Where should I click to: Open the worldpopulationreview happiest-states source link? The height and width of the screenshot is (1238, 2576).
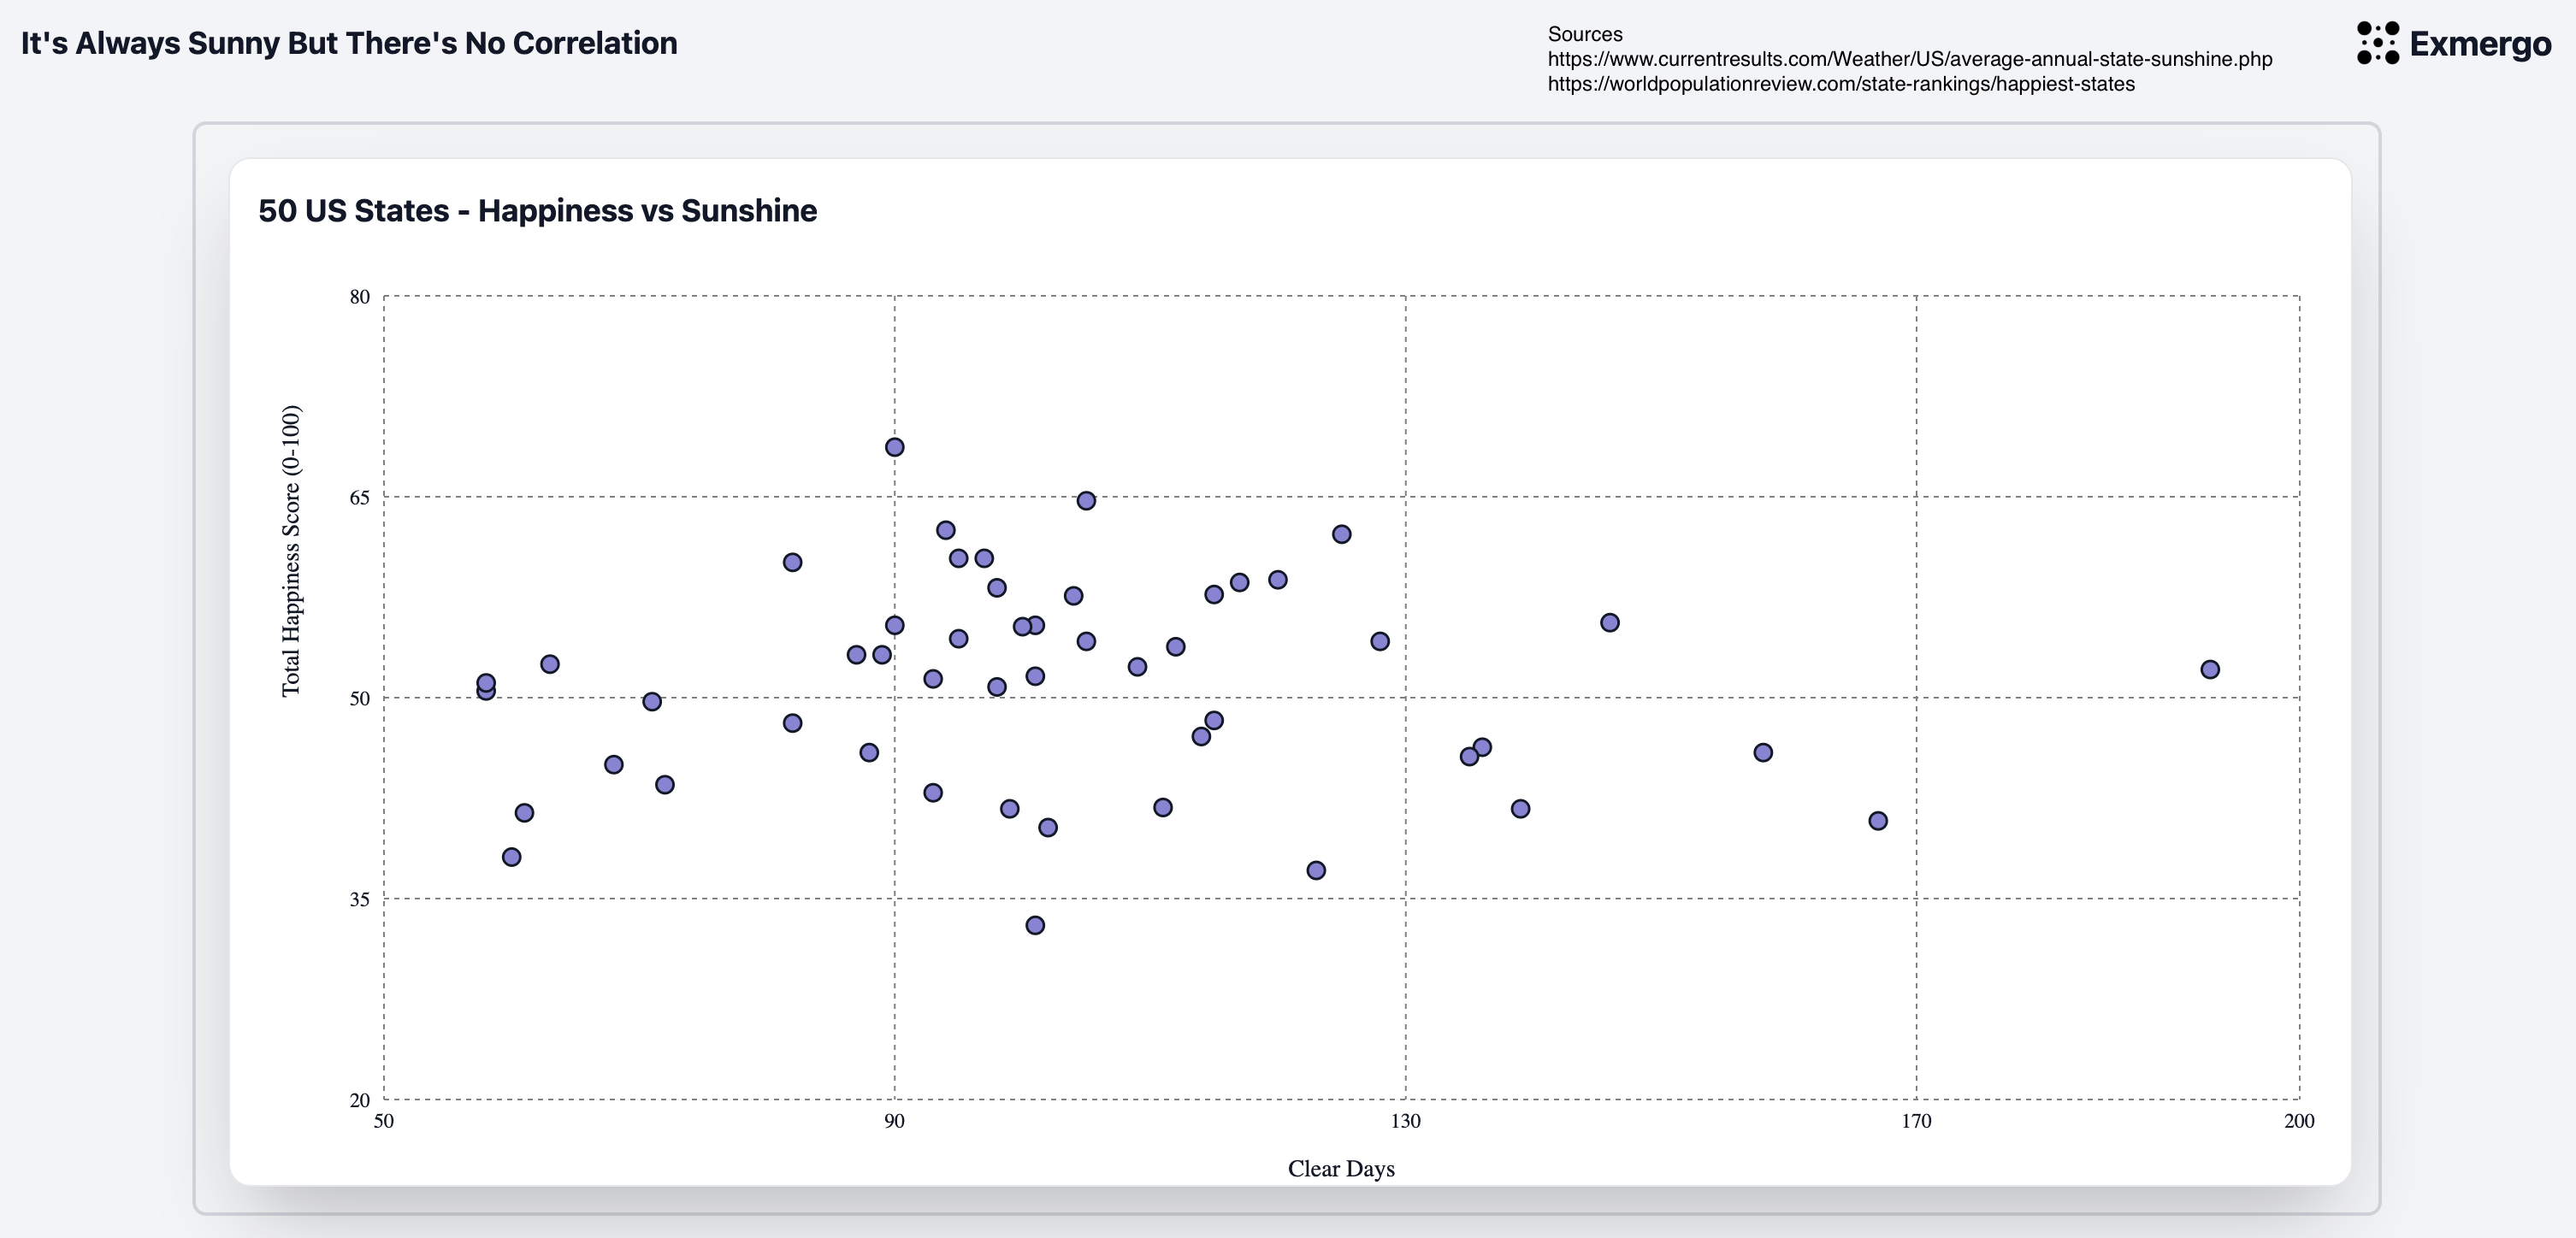point(1841,84)
